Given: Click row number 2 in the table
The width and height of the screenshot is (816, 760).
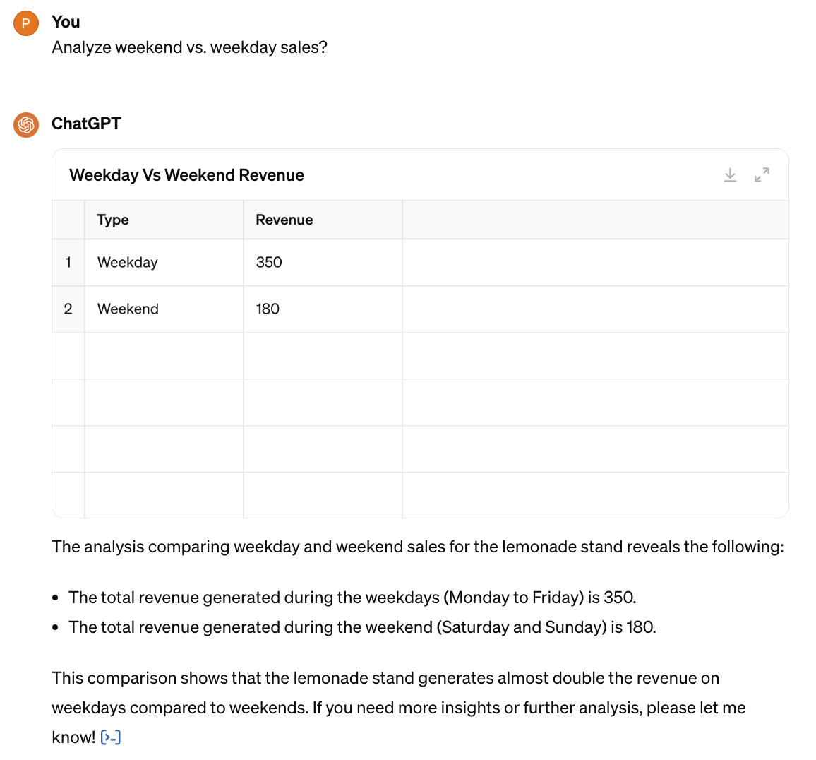Looking at the screenshot, I should click(68, 309).
